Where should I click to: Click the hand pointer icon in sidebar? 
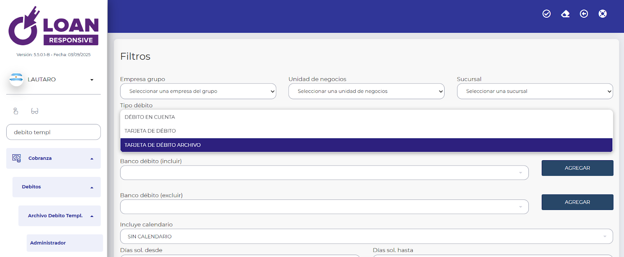pyautogui.click(x=16, y=111)
